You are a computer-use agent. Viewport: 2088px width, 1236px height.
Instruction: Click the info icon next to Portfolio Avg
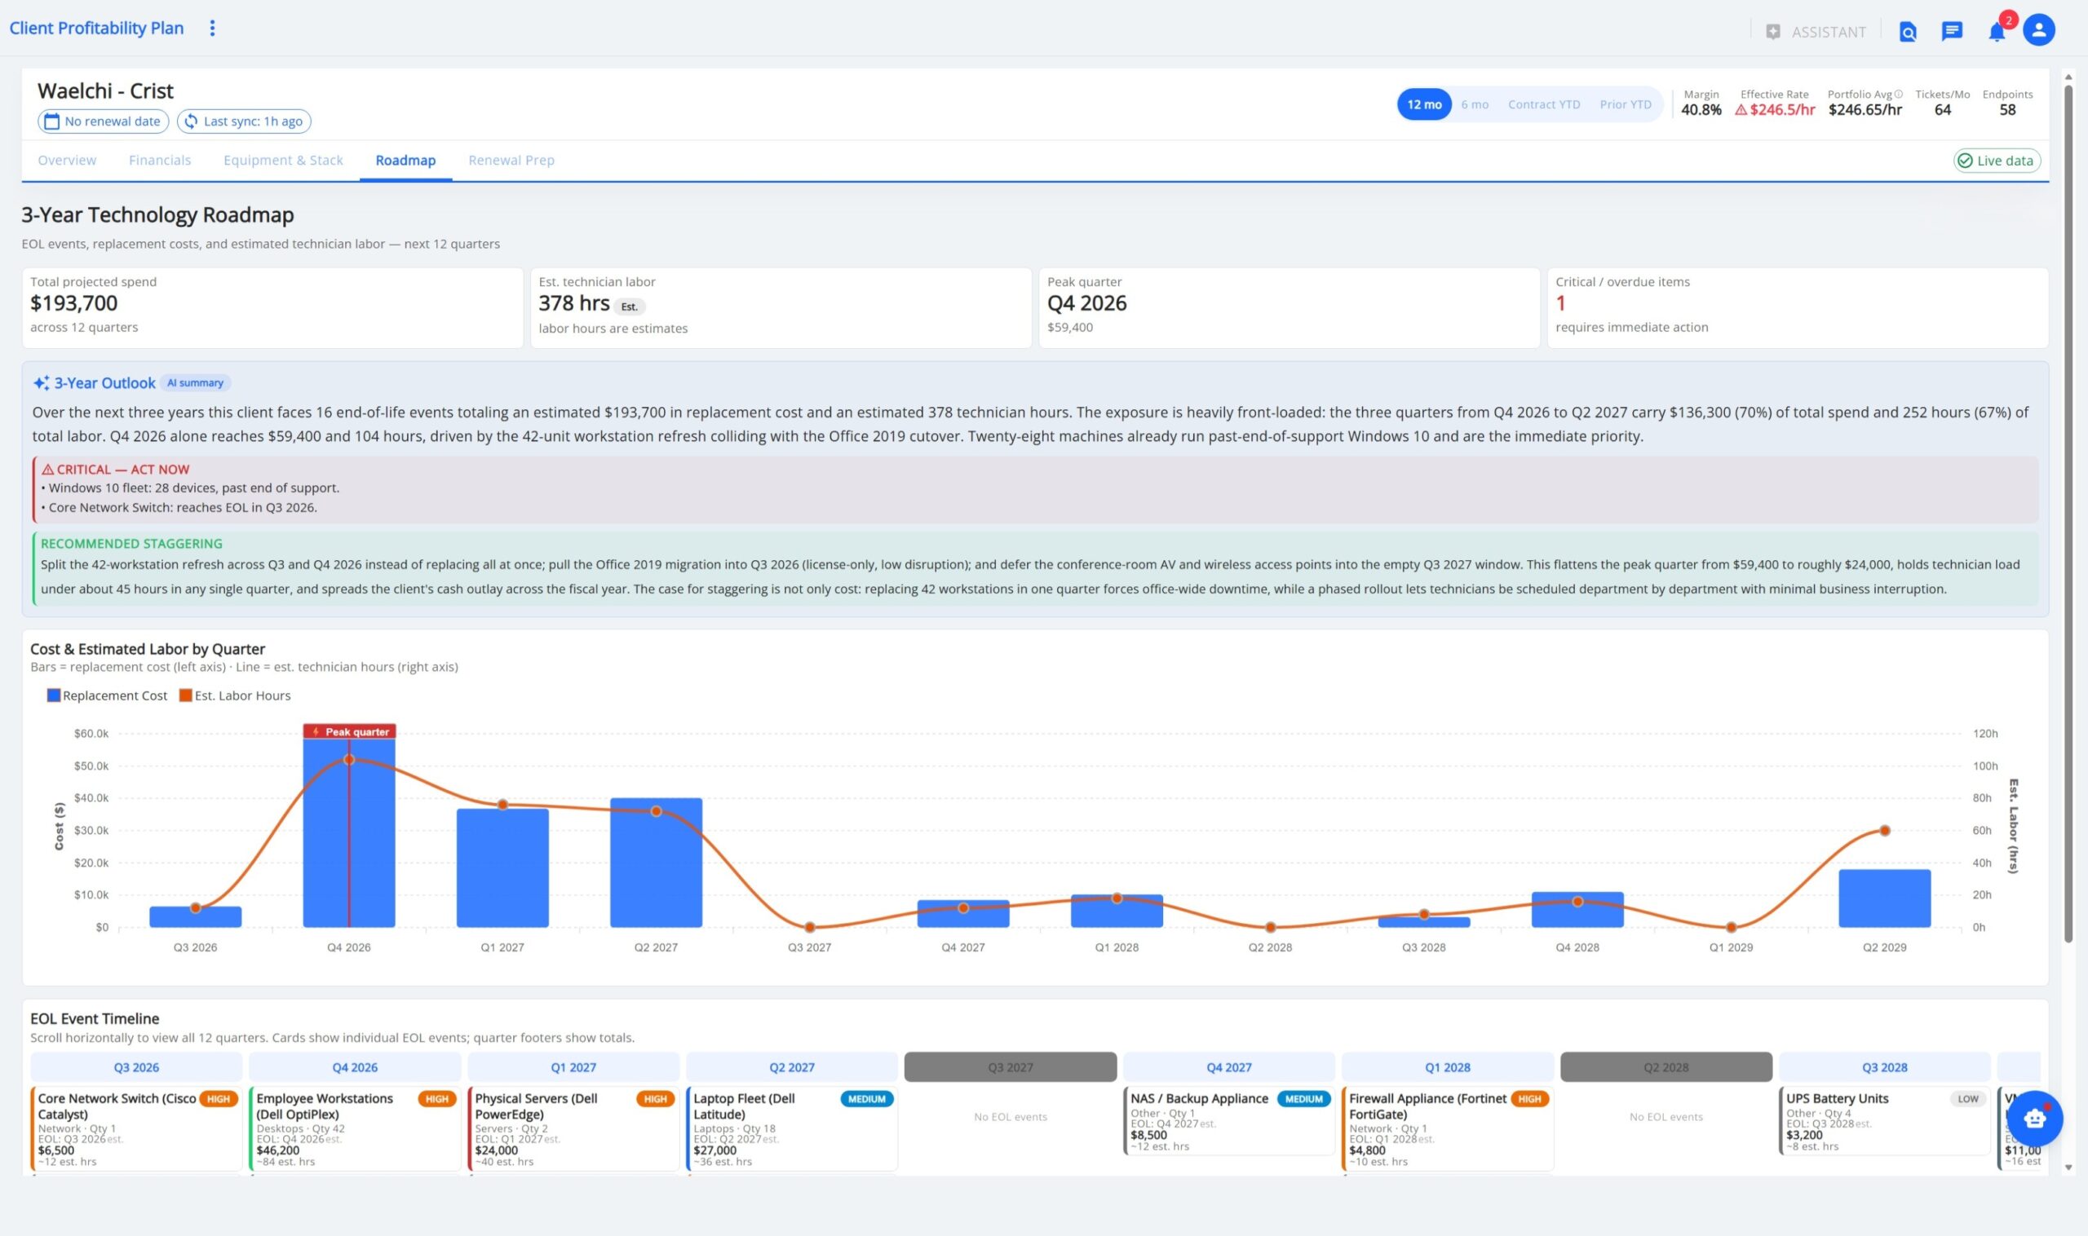tap(1898, 94)
